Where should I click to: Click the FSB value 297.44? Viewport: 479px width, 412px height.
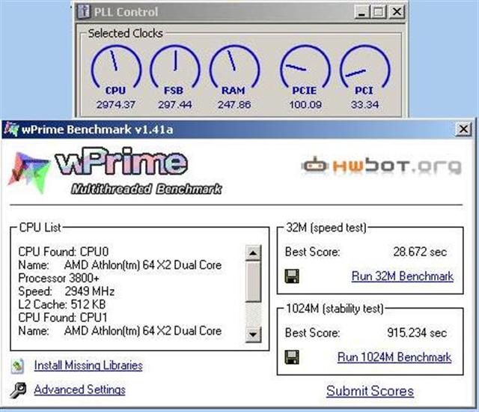point(174,105)
